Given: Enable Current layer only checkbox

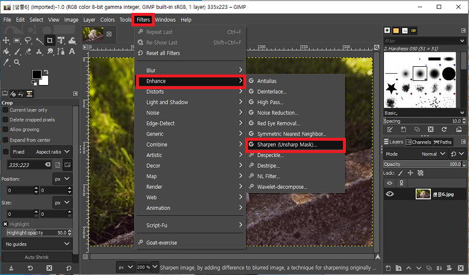Looking at the screenshot, I should click(5, 110).
